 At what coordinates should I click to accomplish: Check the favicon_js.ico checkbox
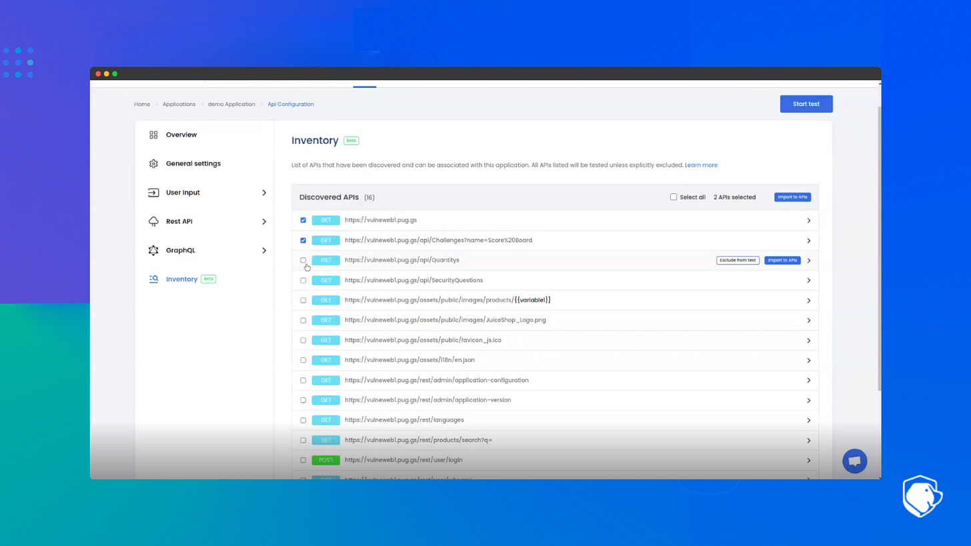coord(303,340)
